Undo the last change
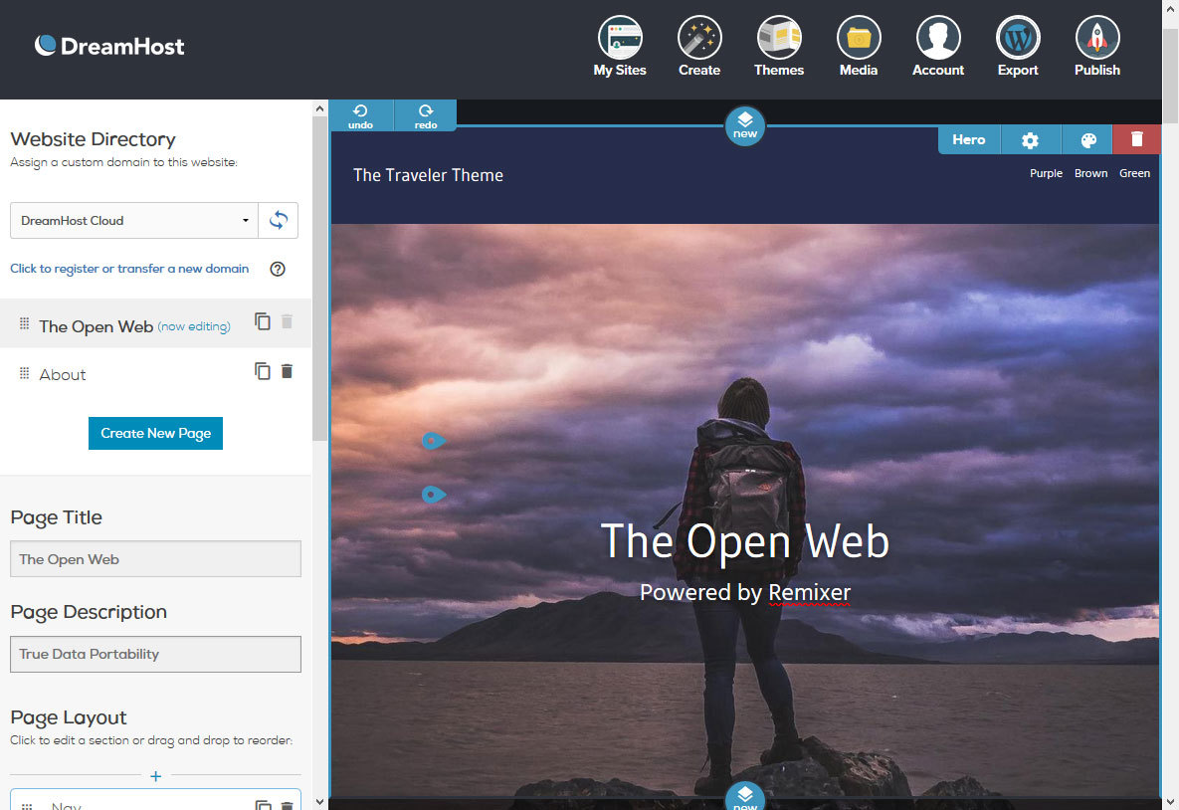The width and height of the screenshot is (1179, 810). (x=361, y=115)
